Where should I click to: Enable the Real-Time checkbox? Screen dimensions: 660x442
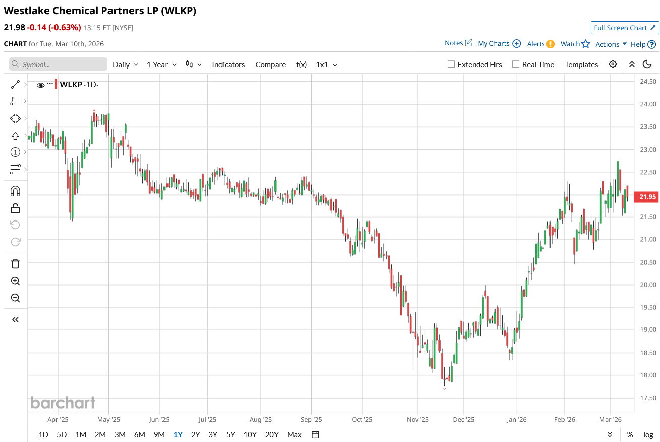tap(515, 64)
